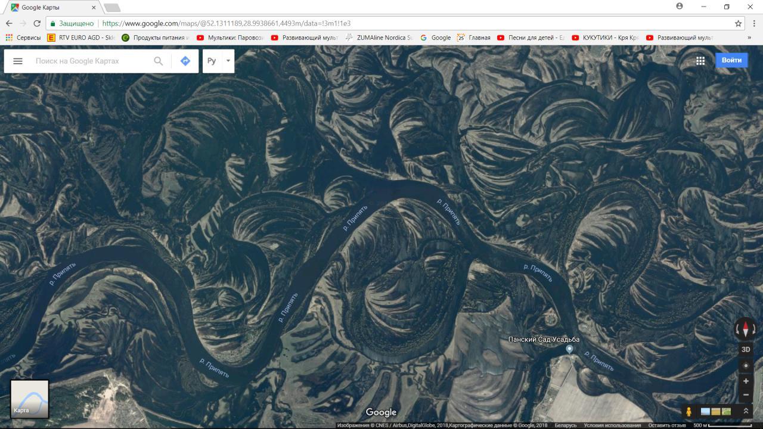Open directions with the blue arrow icon
This screenshot has width=763, height=429.
pos(185,61)
